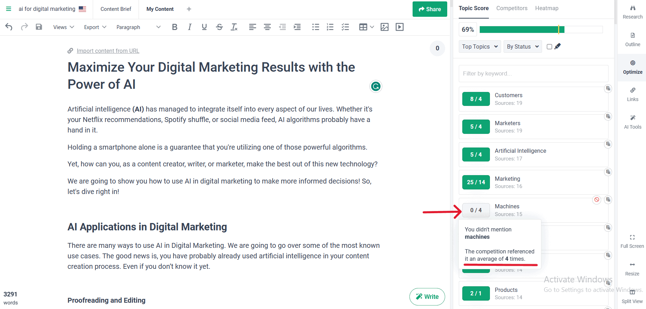Insert image into content

[x=385, y=27]
